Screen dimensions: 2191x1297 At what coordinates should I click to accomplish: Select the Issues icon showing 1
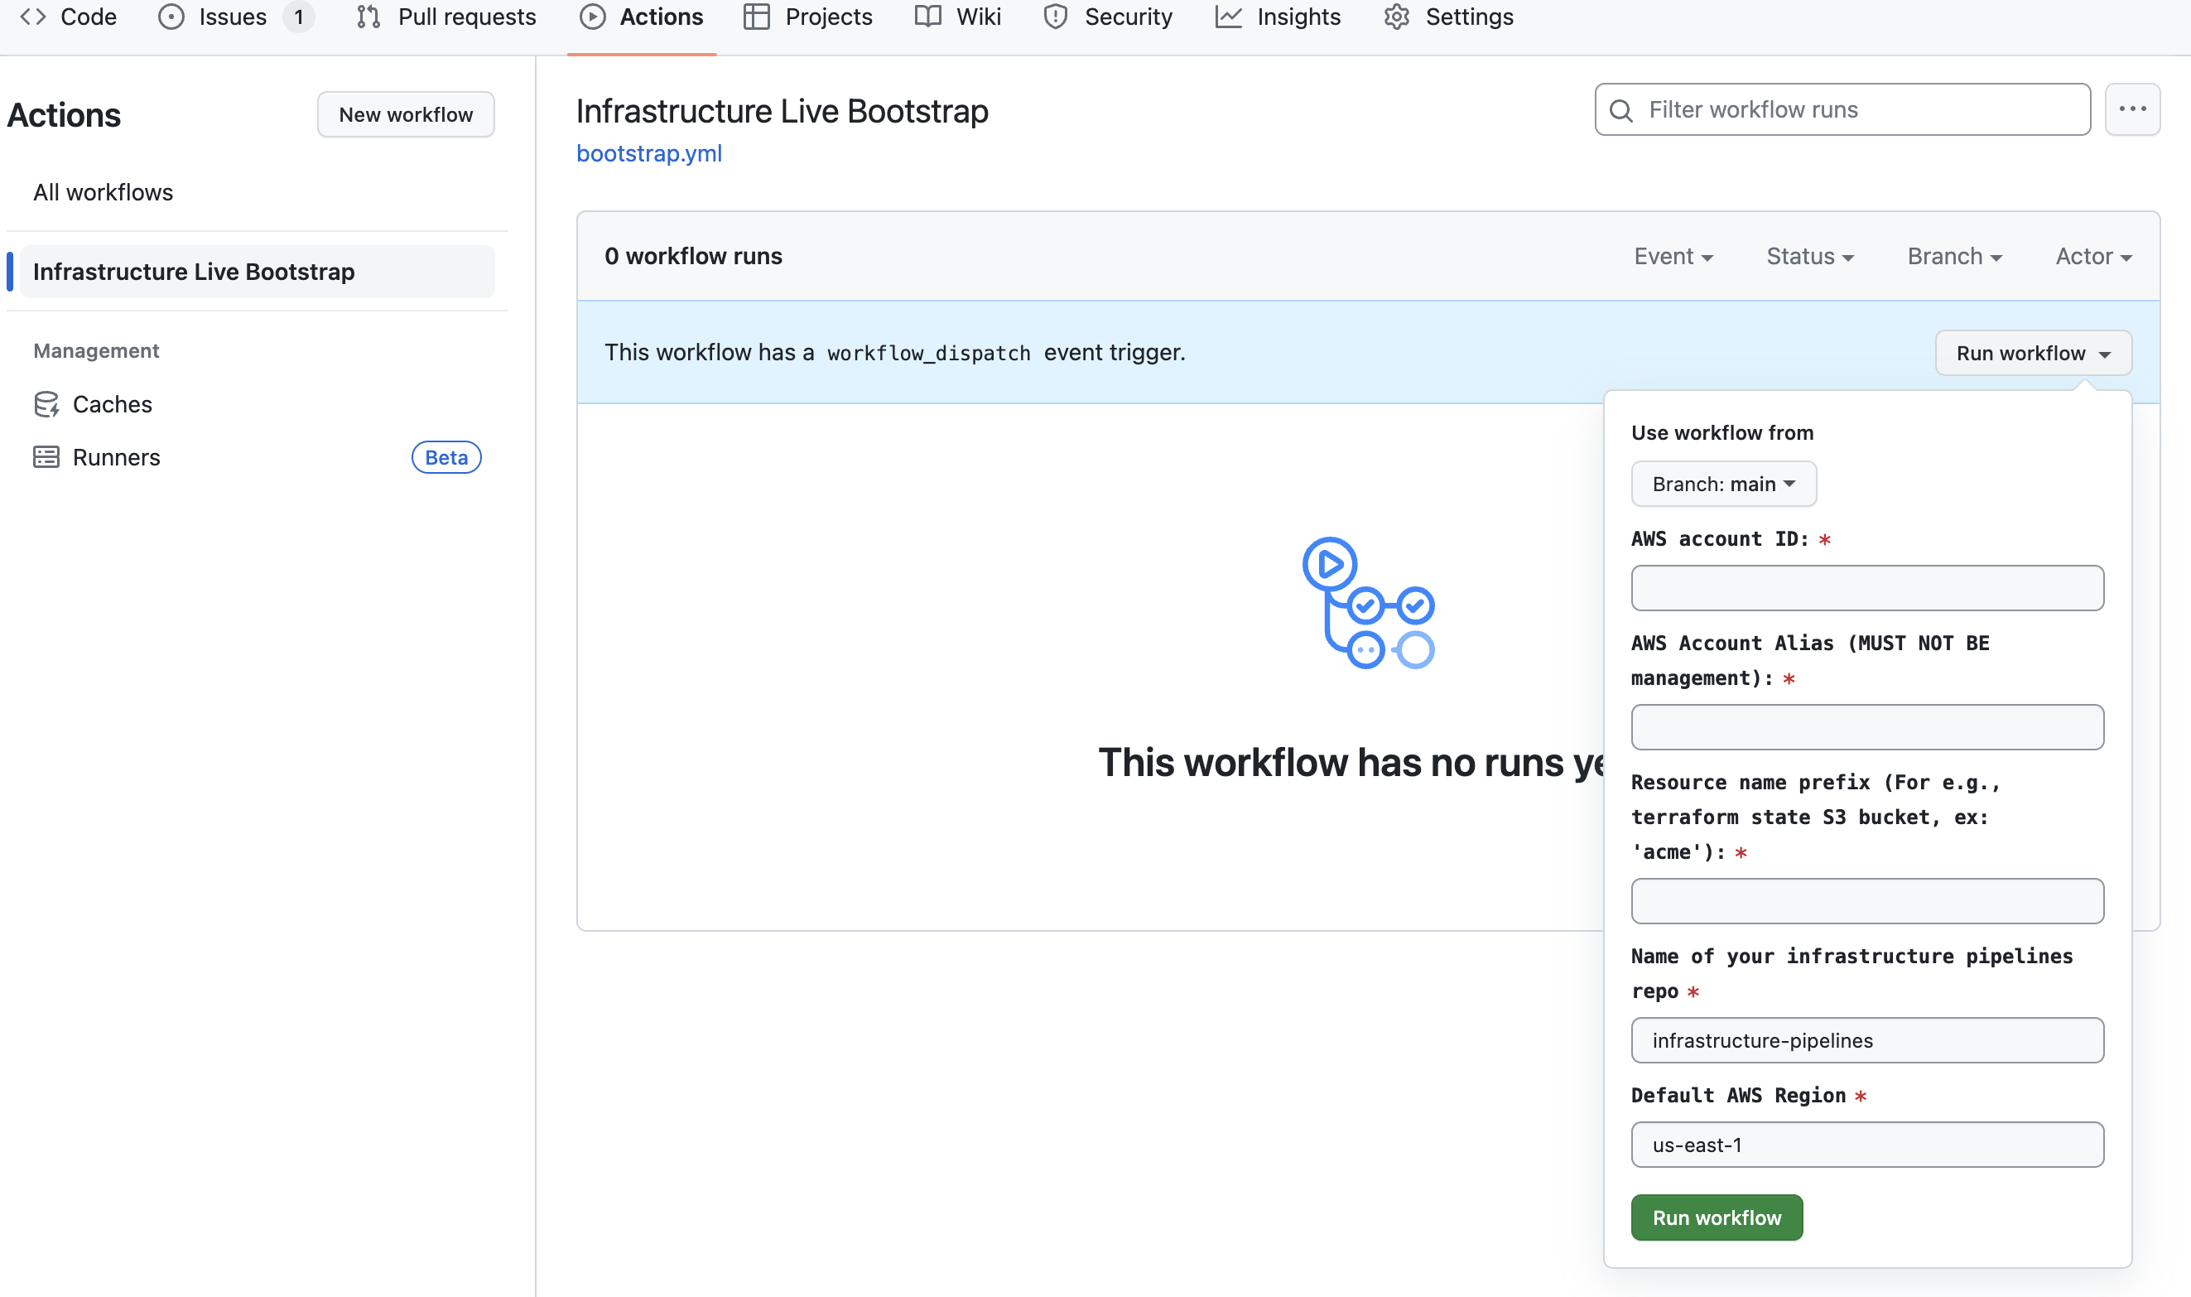pos(171,17)
